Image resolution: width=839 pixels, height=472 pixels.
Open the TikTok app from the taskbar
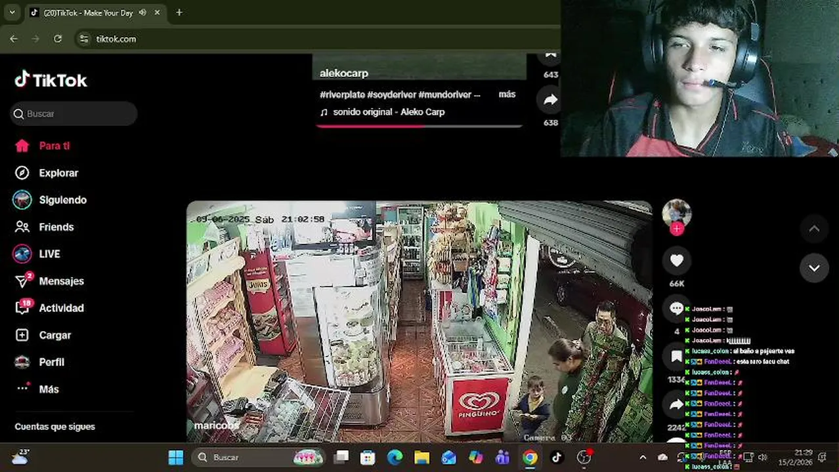coord(557,458)
